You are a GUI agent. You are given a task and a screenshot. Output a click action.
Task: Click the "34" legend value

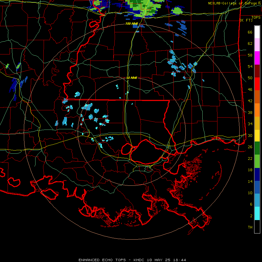pyautogui.click(x=250, y=124)
